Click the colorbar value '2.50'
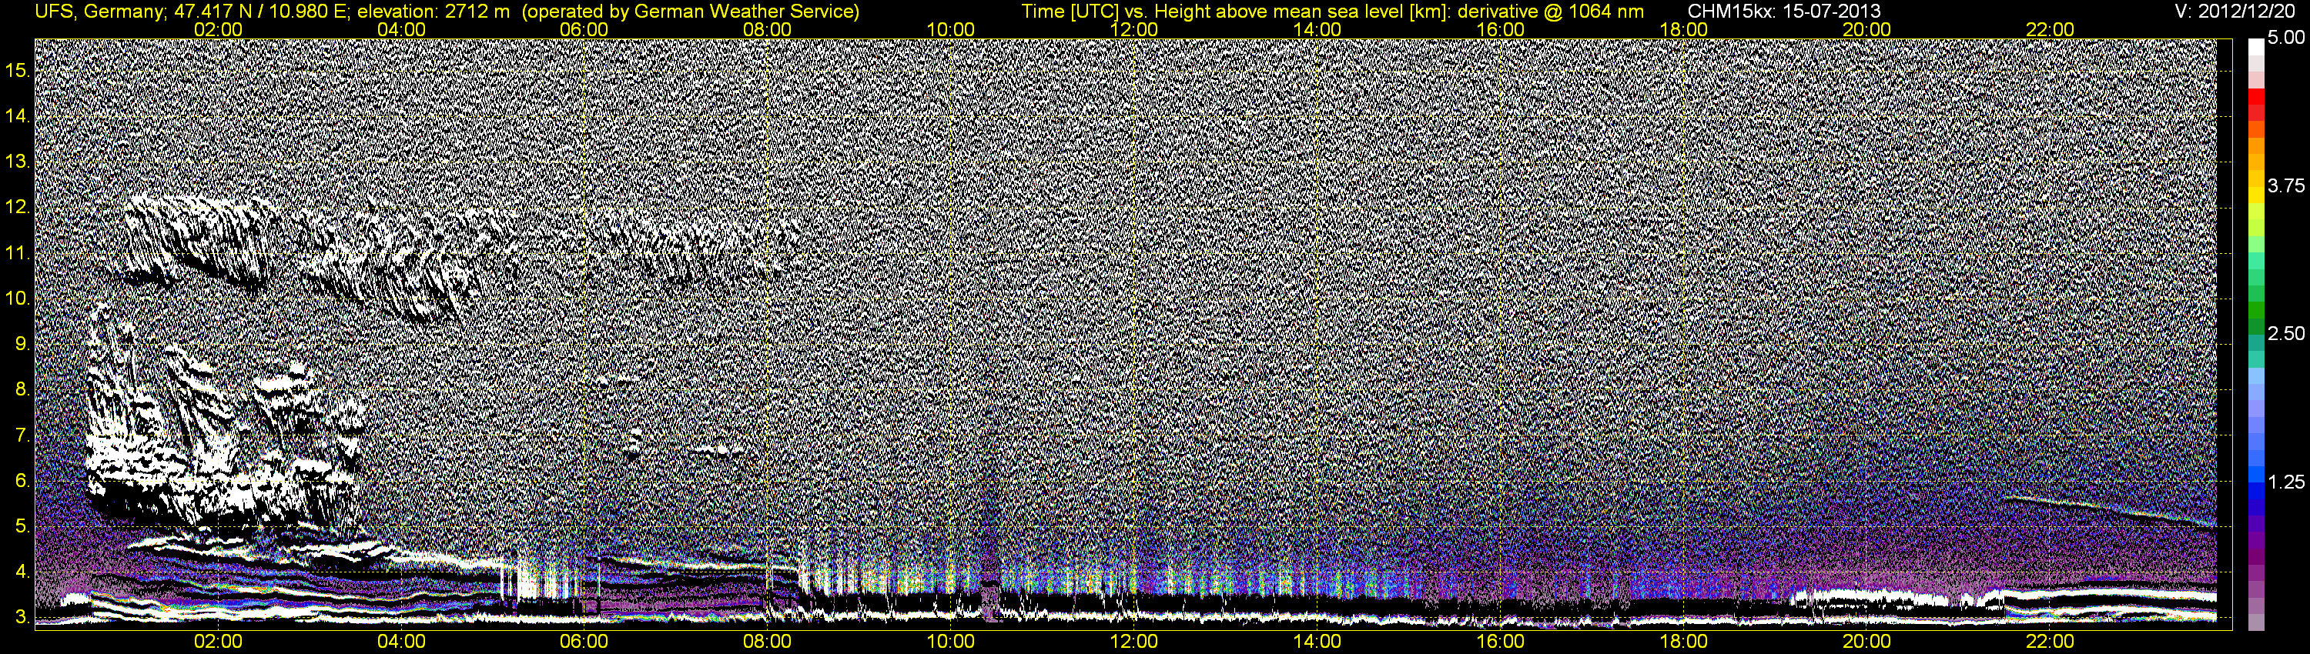Screen dimensions: 2310x654 click(2286, 333)
